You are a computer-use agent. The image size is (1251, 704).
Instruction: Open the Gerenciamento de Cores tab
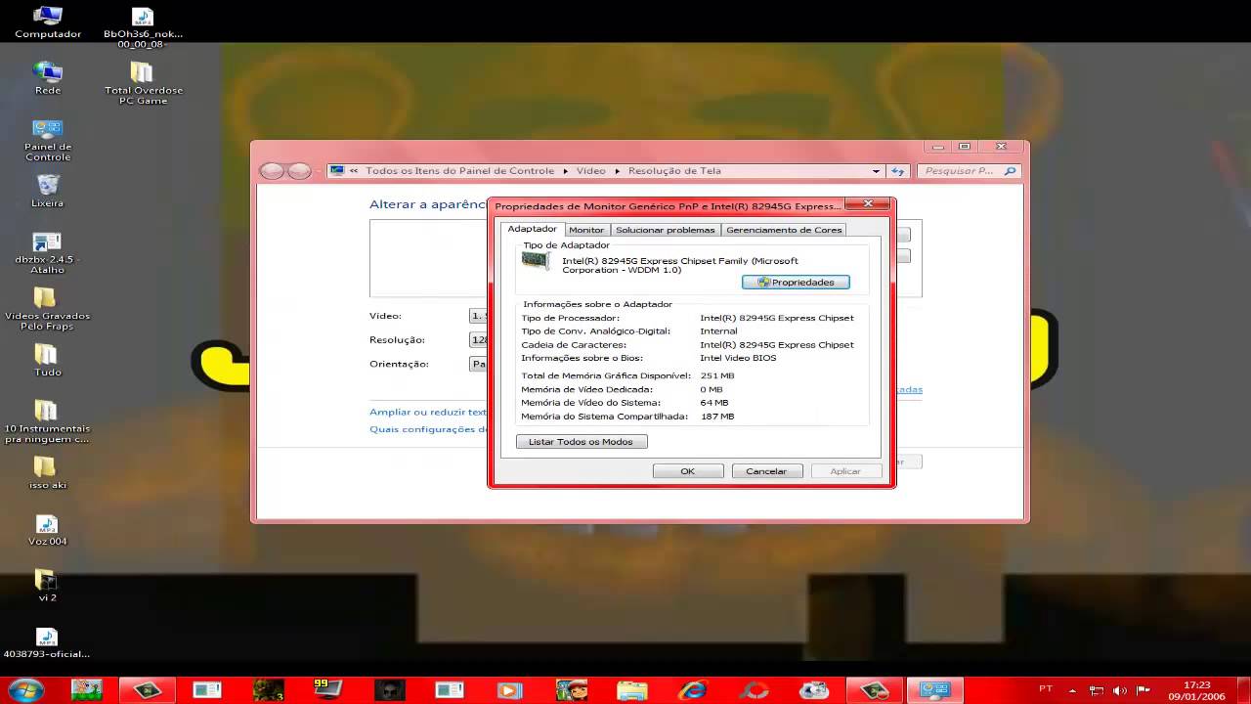[x=784, y=230]
